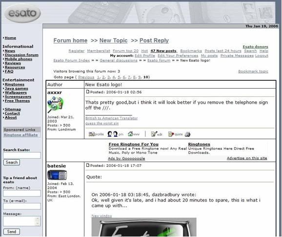
Task: Open the Post Reply heading link
Action: pos(154,40)
